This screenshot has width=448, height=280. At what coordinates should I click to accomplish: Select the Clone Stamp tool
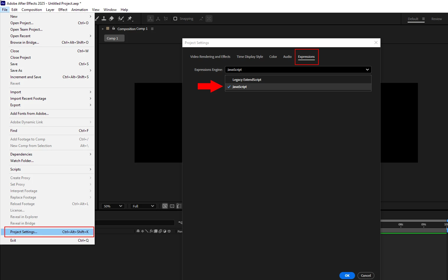coord(104,19)
